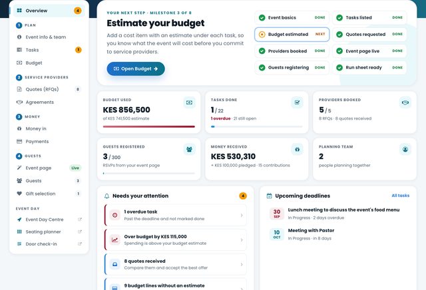The height and width of the screenshot is (290, 426).
Task: Open the 8 quotes received alert
Action: [176, 264]
